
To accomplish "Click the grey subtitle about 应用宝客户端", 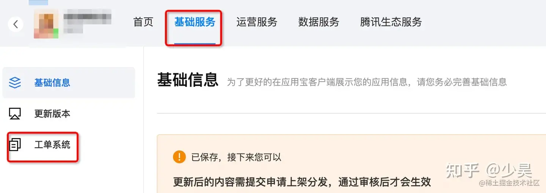I will tap(367, 82).
